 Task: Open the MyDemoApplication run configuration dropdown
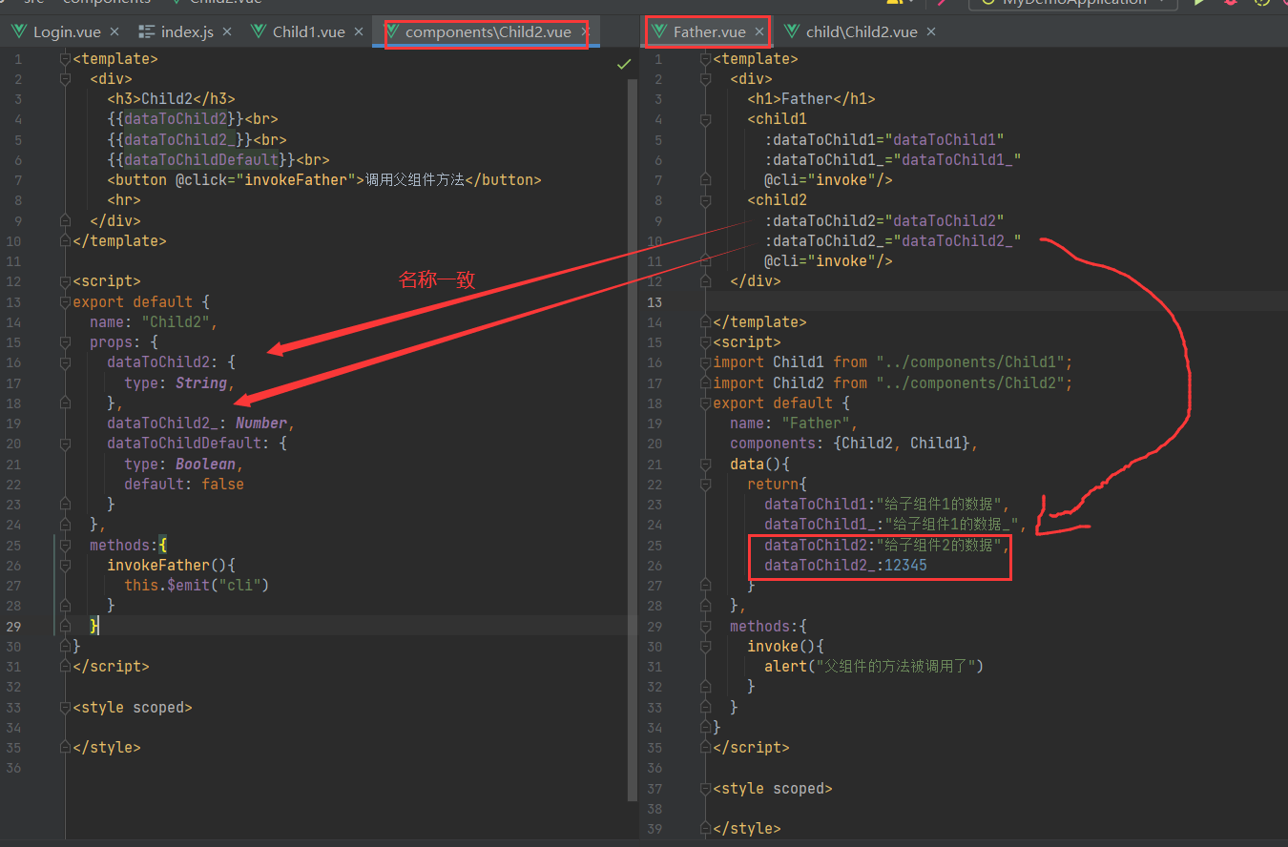click(1072, 3)
